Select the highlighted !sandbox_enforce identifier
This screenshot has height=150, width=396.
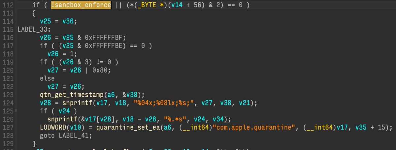tap(81, 5)
